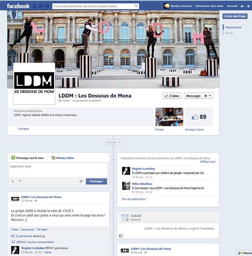252x256 pixels.
Task: Open friend requests icon in top bar
Action: (34, 6)
